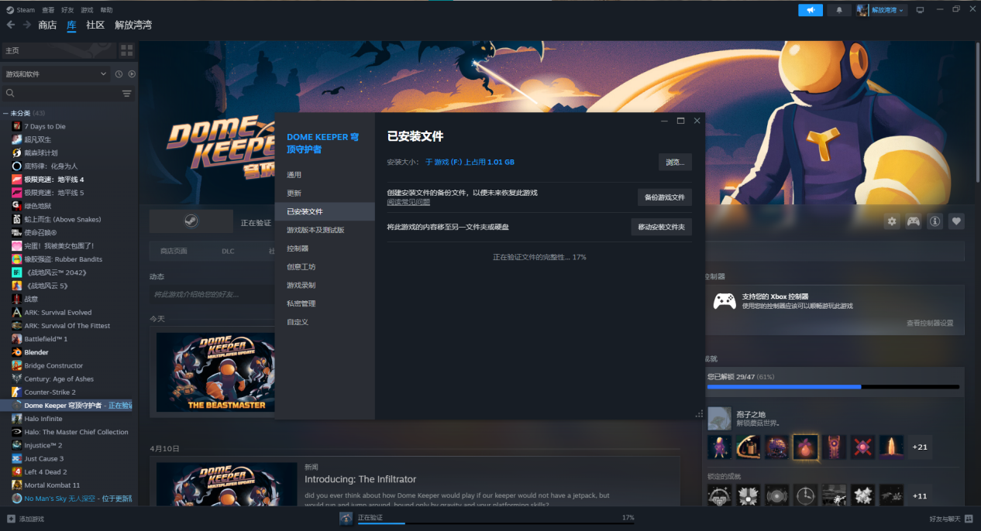The height and width of the screenshot is (531, 981).
Task: Select Counter-Strike 2 game icon
Action: click(16, 392)
